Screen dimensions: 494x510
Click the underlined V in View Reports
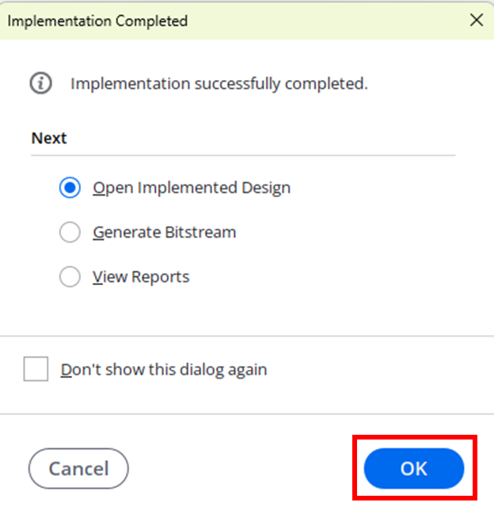(x=97, y=277)
